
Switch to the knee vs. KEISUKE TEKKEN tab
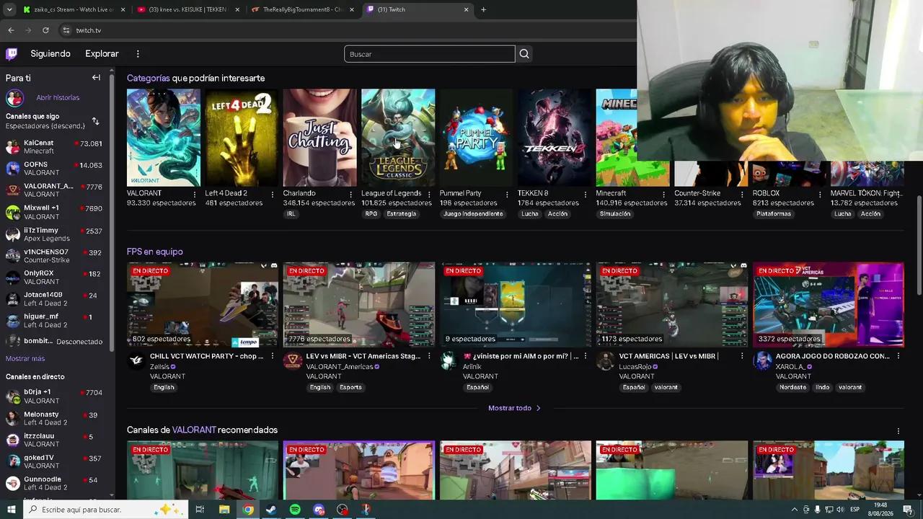point(187,9)
